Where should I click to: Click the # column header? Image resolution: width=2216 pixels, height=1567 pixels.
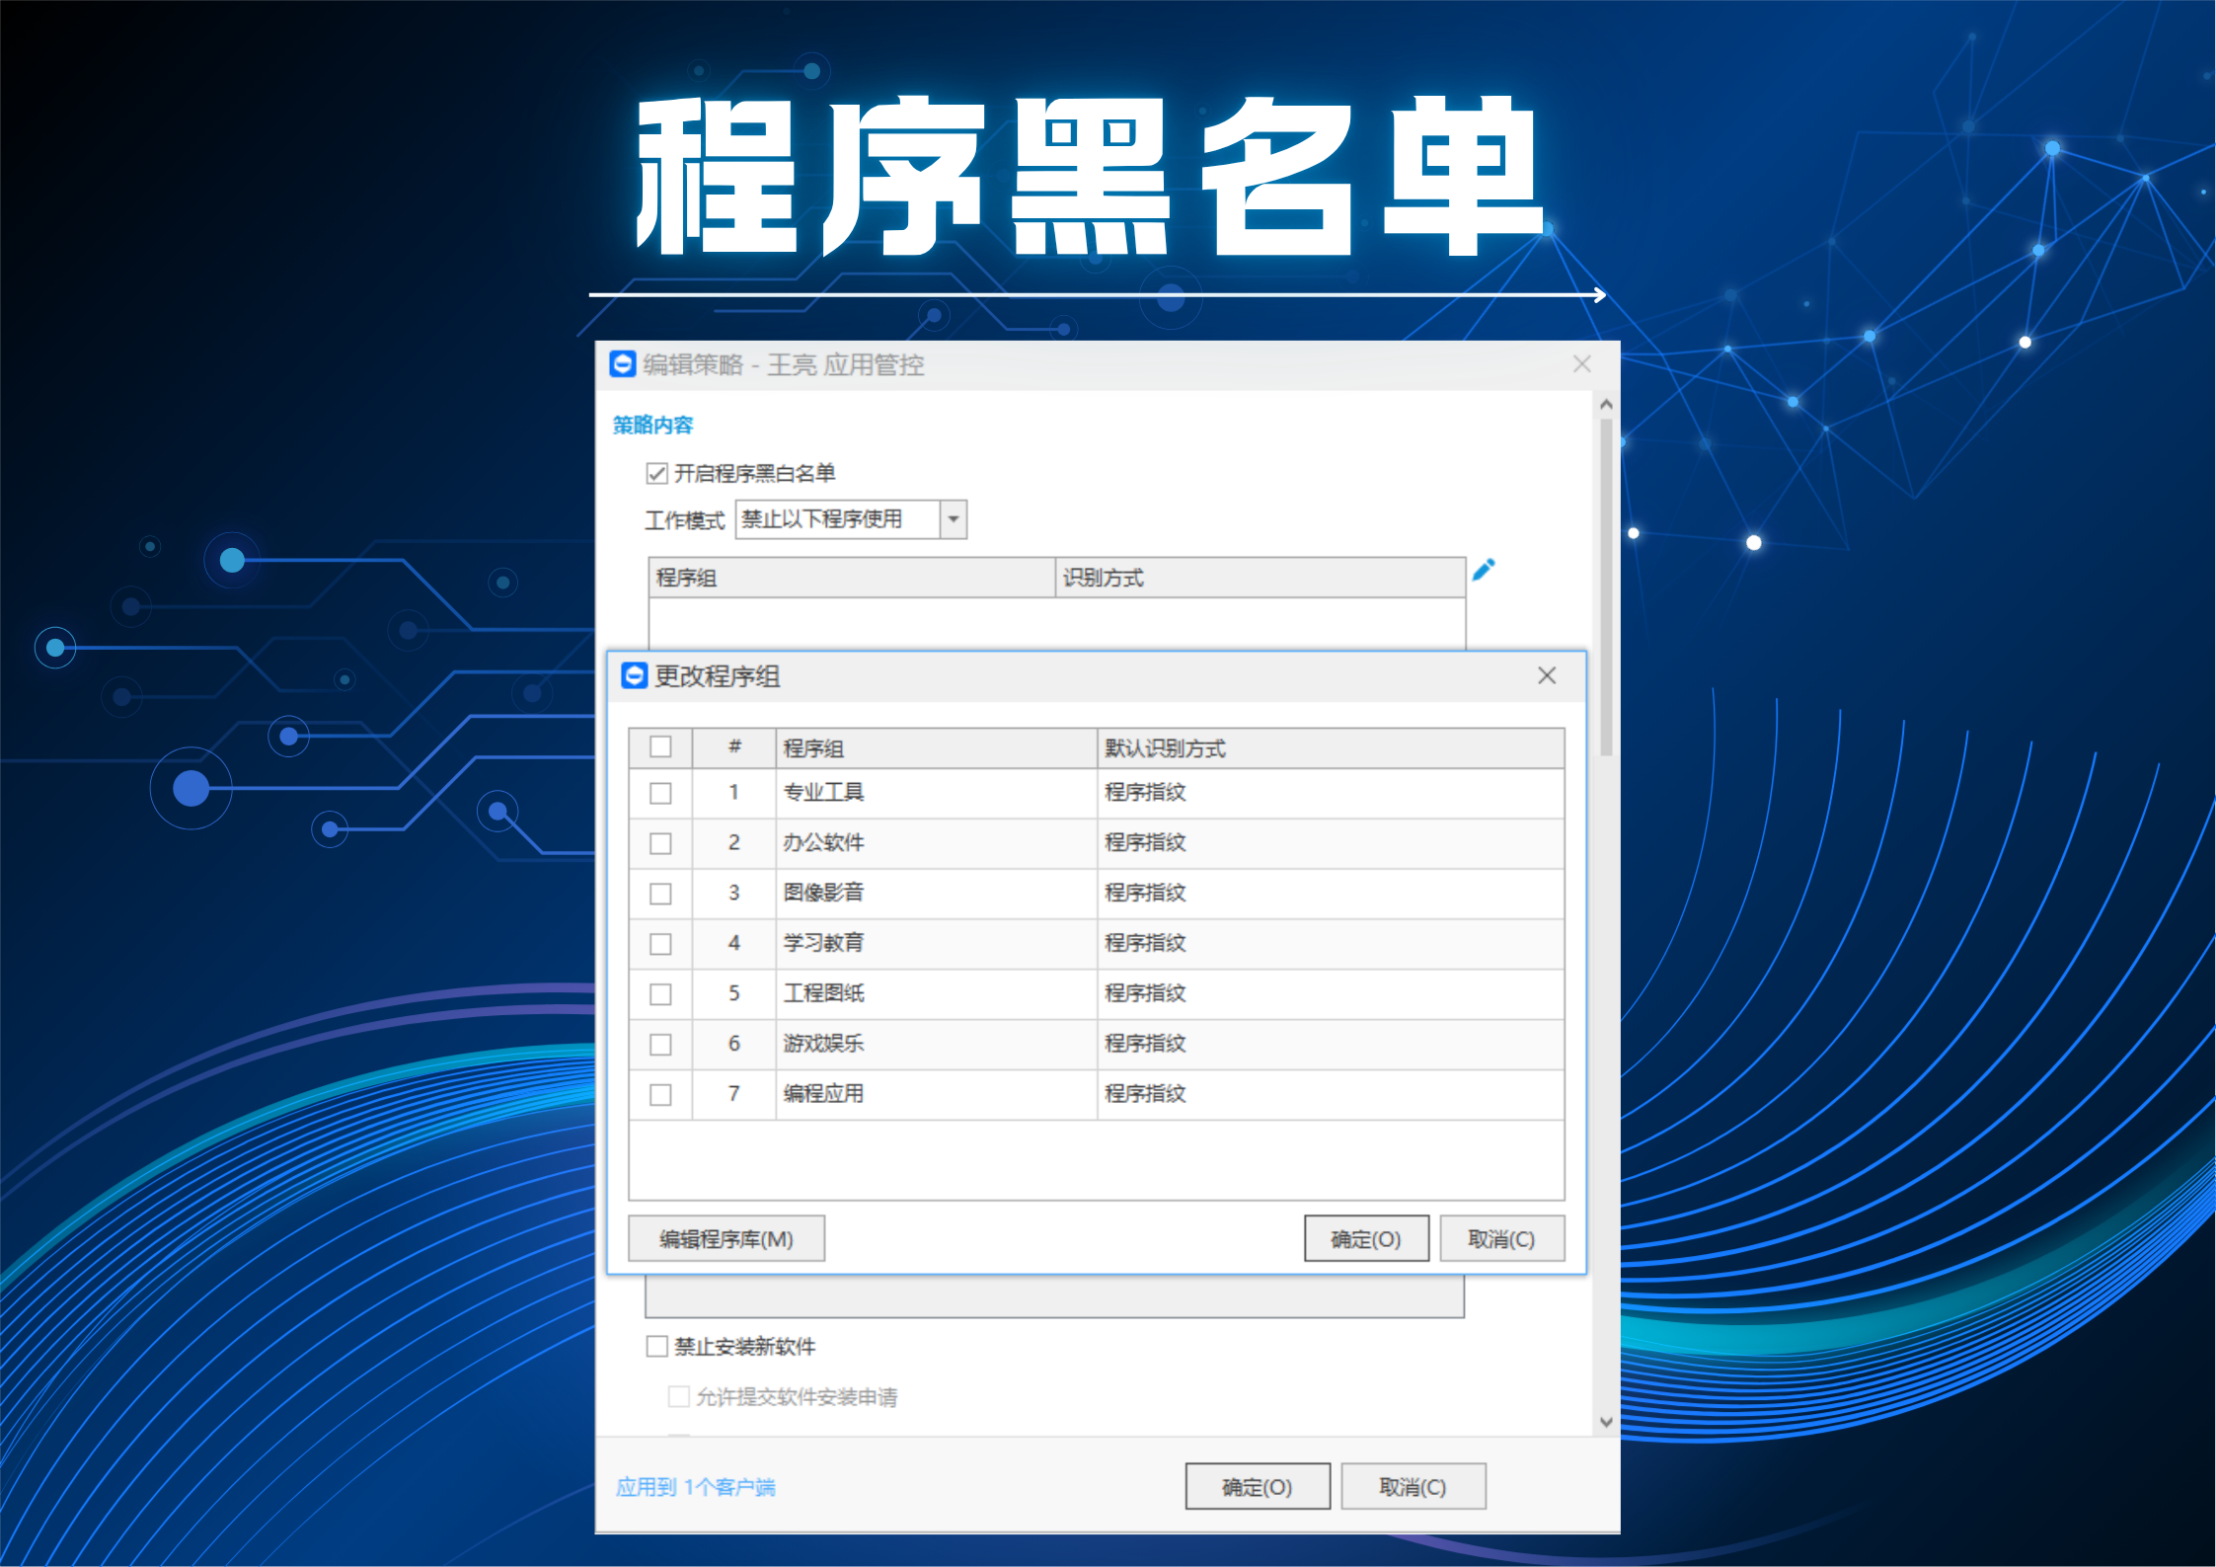tap(734, 747)
